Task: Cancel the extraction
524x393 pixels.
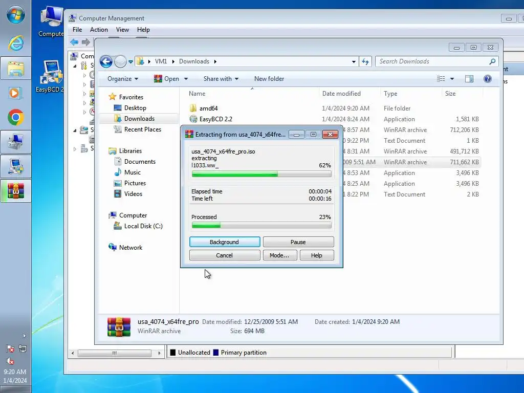Action: pyautogui.click(x=225, y=255)
